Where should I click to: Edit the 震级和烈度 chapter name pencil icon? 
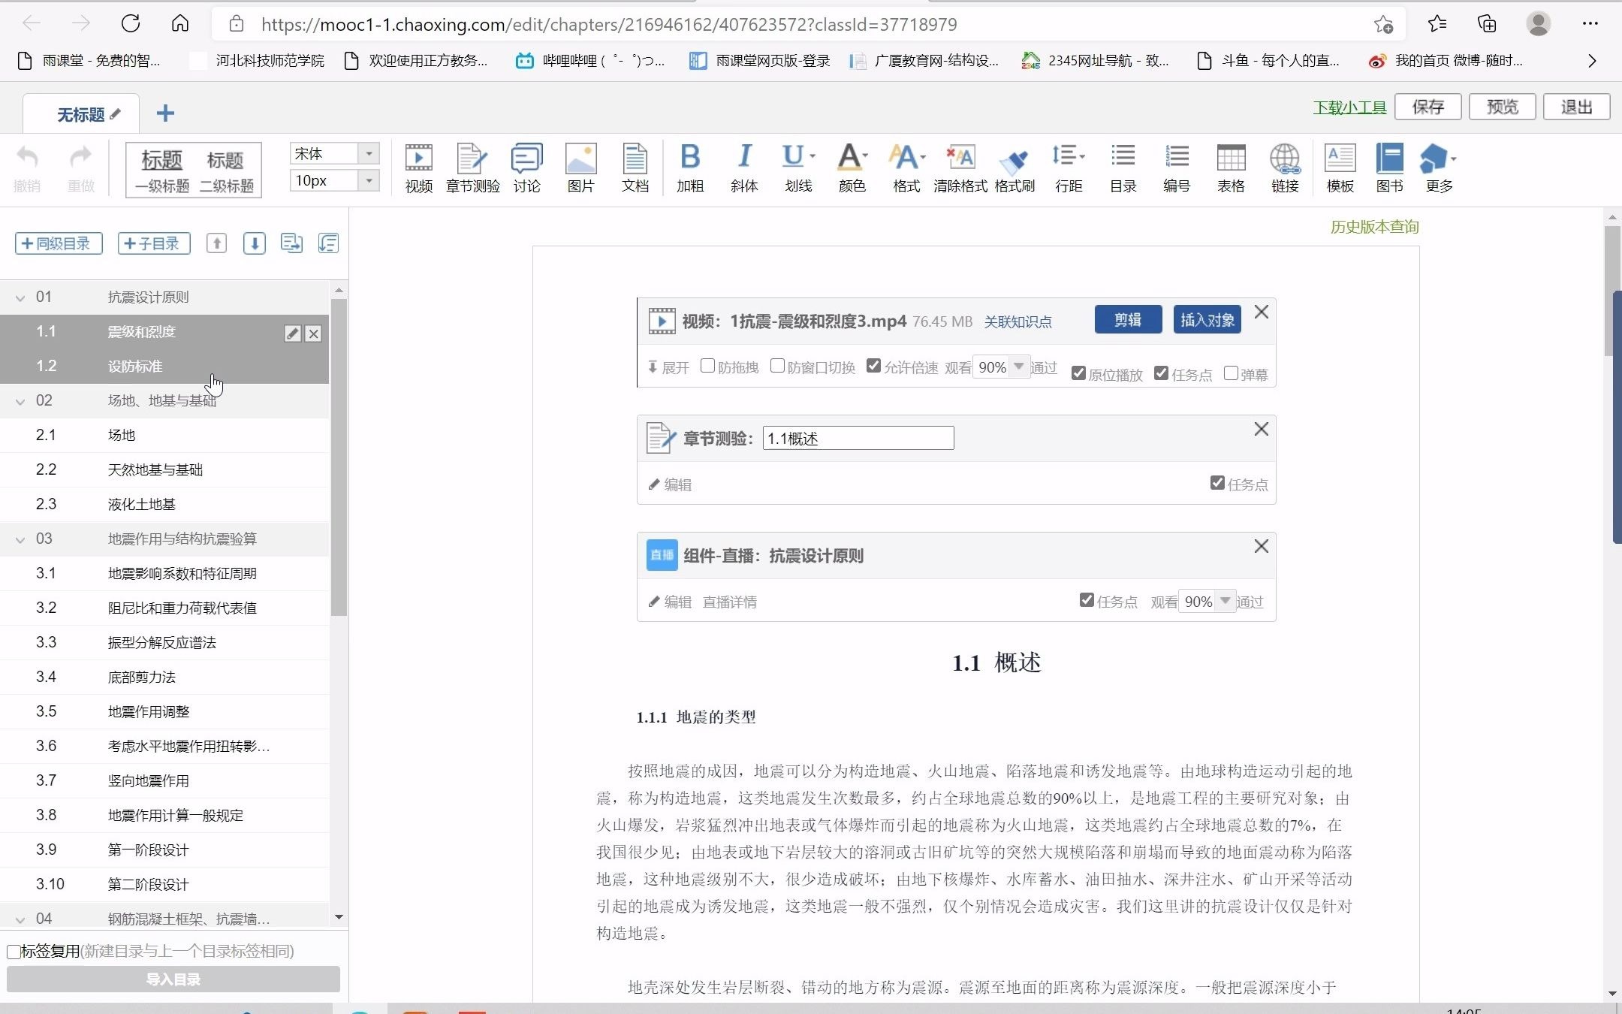(x=293, y=333)
